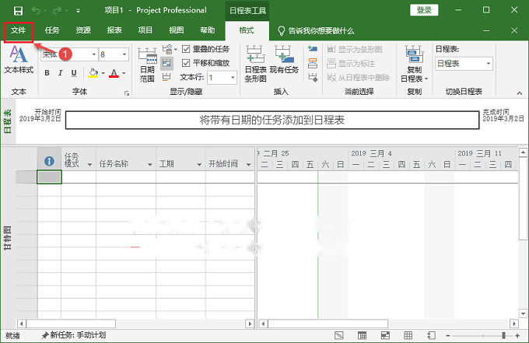Open the 工期 column filter arrow

[199, 165]
